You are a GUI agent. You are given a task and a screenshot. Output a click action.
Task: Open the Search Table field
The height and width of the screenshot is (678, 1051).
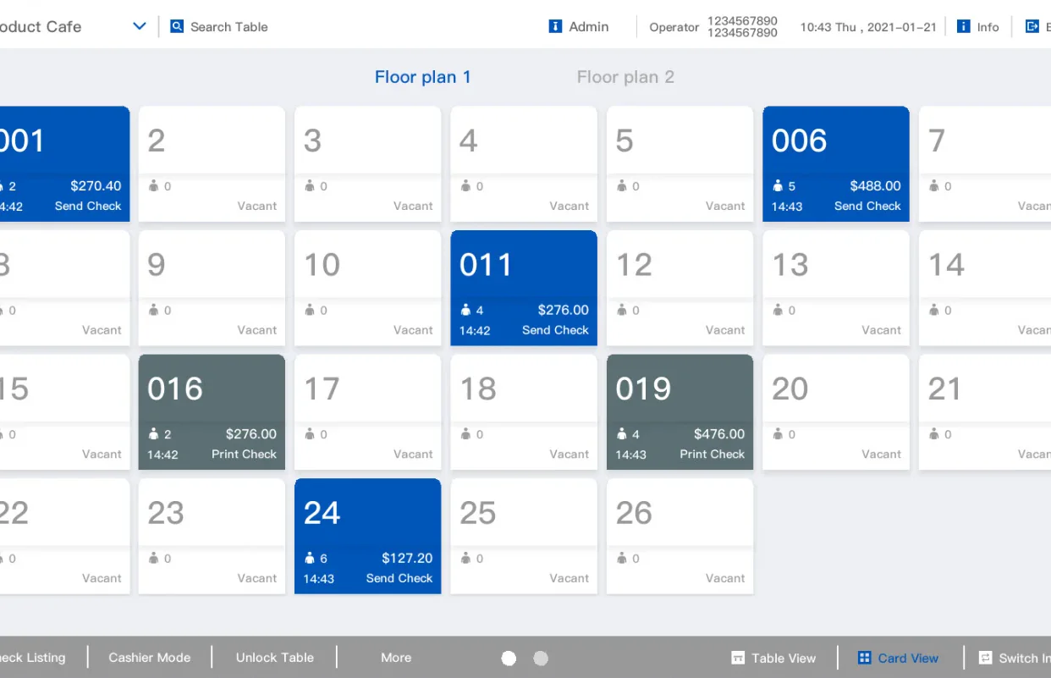click(220, 26)
